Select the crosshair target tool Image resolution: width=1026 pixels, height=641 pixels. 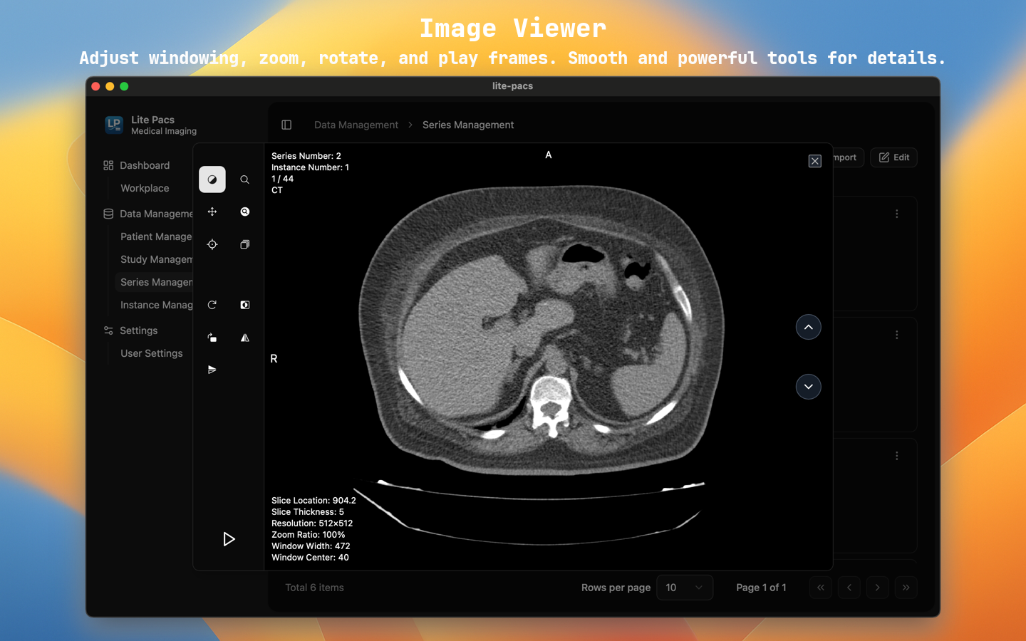(x=212, y=244)
